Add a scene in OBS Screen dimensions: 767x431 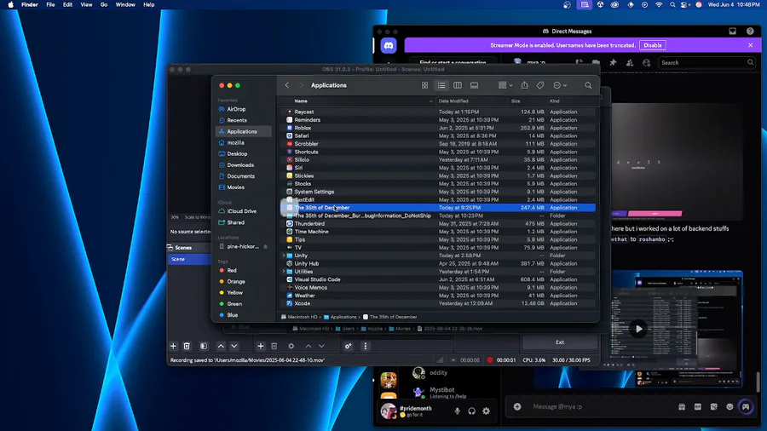(x=173, y=346)
